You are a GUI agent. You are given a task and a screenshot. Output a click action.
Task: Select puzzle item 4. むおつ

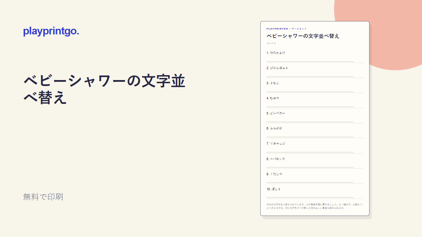(x=273, y=98)
